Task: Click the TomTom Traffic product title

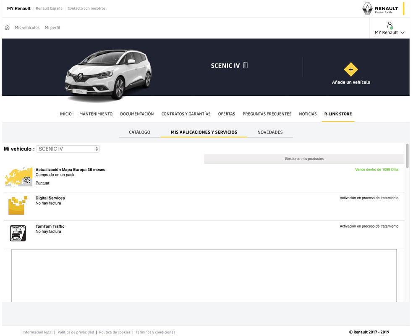Action: click(50, 226)
